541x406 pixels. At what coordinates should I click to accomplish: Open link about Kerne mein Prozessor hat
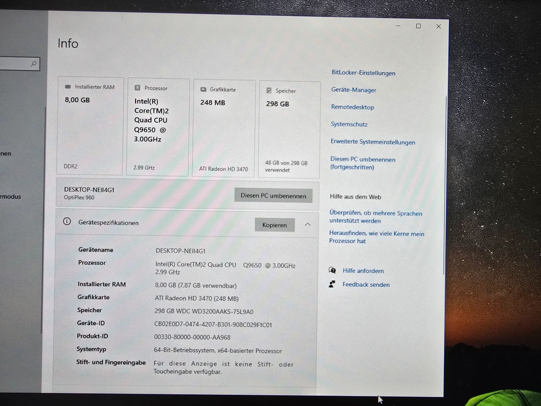(377, 237)
